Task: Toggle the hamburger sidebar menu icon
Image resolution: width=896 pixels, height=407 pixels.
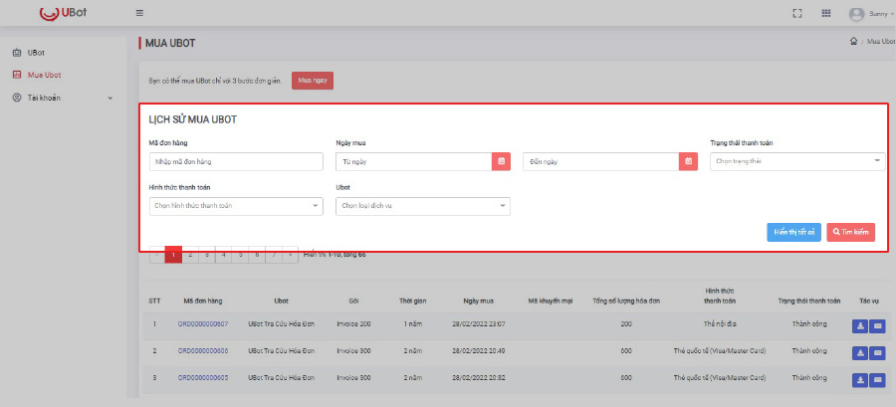Action: tap(139, 13)
